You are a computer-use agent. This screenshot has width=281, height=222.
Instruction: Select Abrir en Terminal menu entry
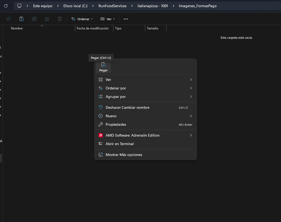pyautogui.click(x=145, y=144)
